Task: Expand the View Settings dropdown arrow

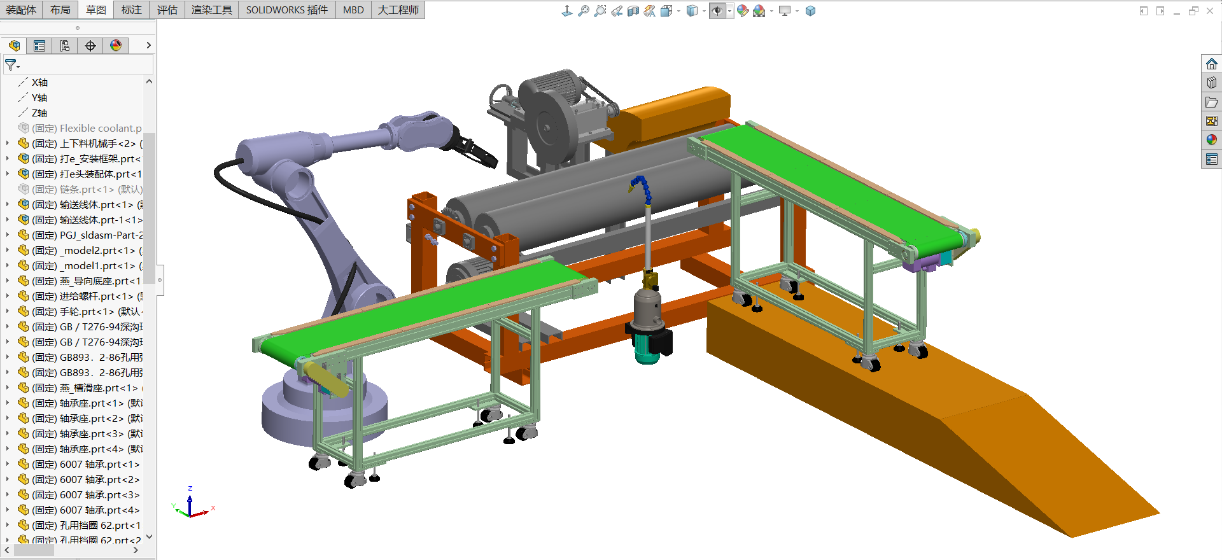Action: tap(797, 11)
